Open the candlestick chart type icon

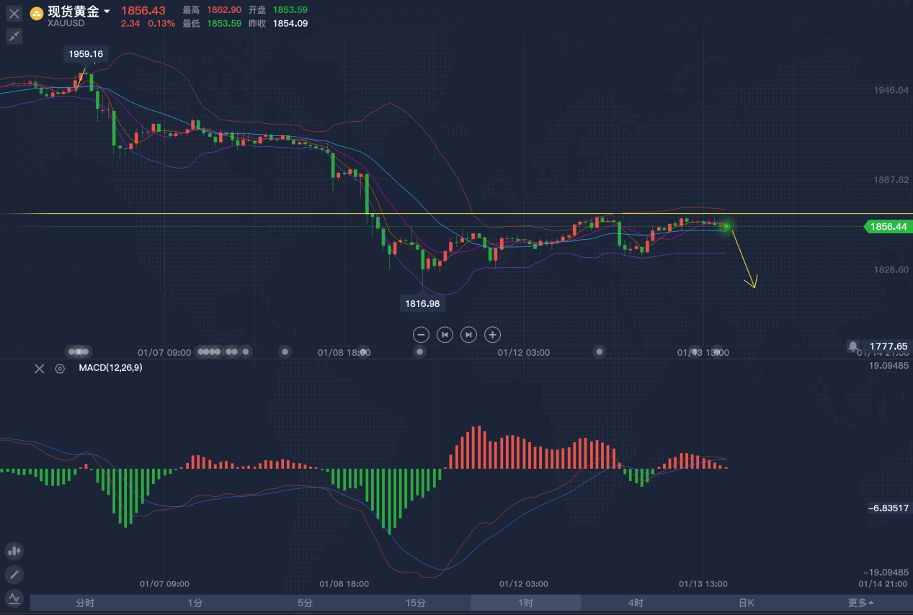click(x=14, y=552)
